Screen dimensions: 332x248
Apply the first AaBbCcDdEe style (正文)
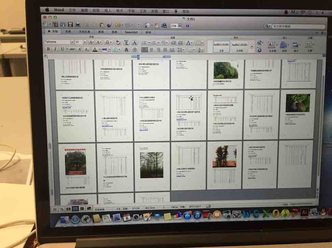pos(221,46)
